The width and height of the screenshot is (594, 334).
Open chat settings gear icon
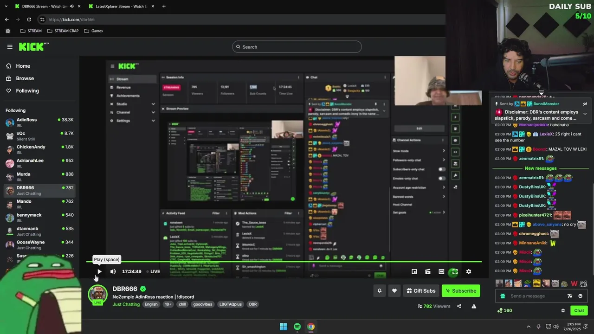pos(563,311)
